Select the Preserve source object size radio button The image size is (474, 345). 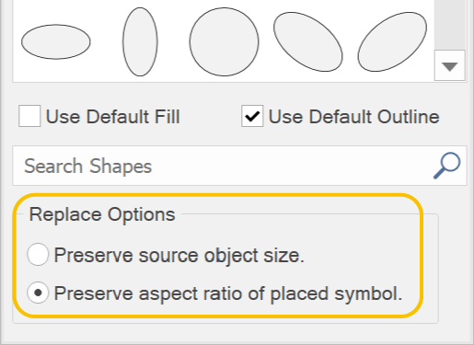(x=38, y=255)
